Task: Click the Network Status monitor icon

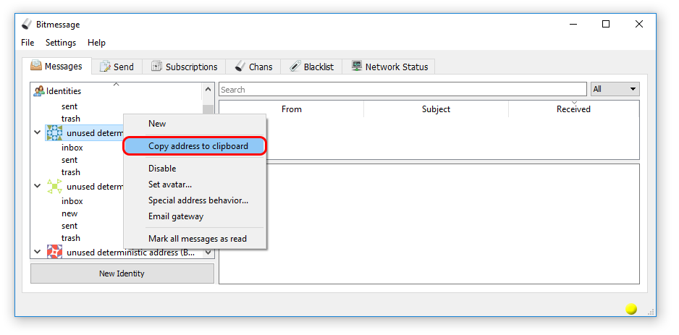Action: tap(357, 67)
